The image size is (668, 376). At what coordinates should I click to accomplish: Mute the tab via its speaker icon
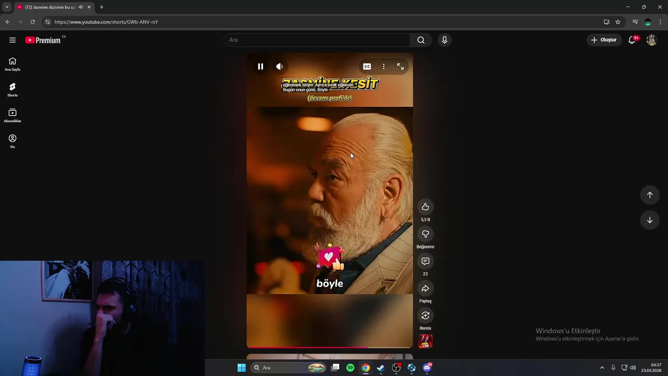(x=80, y=7)
